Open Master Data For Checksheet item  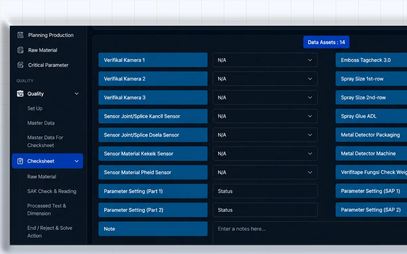pos(45,141)
